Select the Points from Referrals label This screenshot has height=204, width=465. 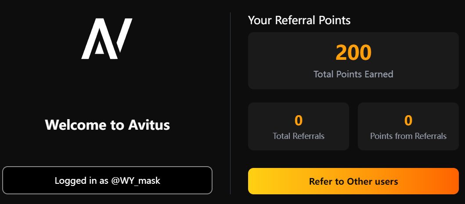click(x=408, y=136)
